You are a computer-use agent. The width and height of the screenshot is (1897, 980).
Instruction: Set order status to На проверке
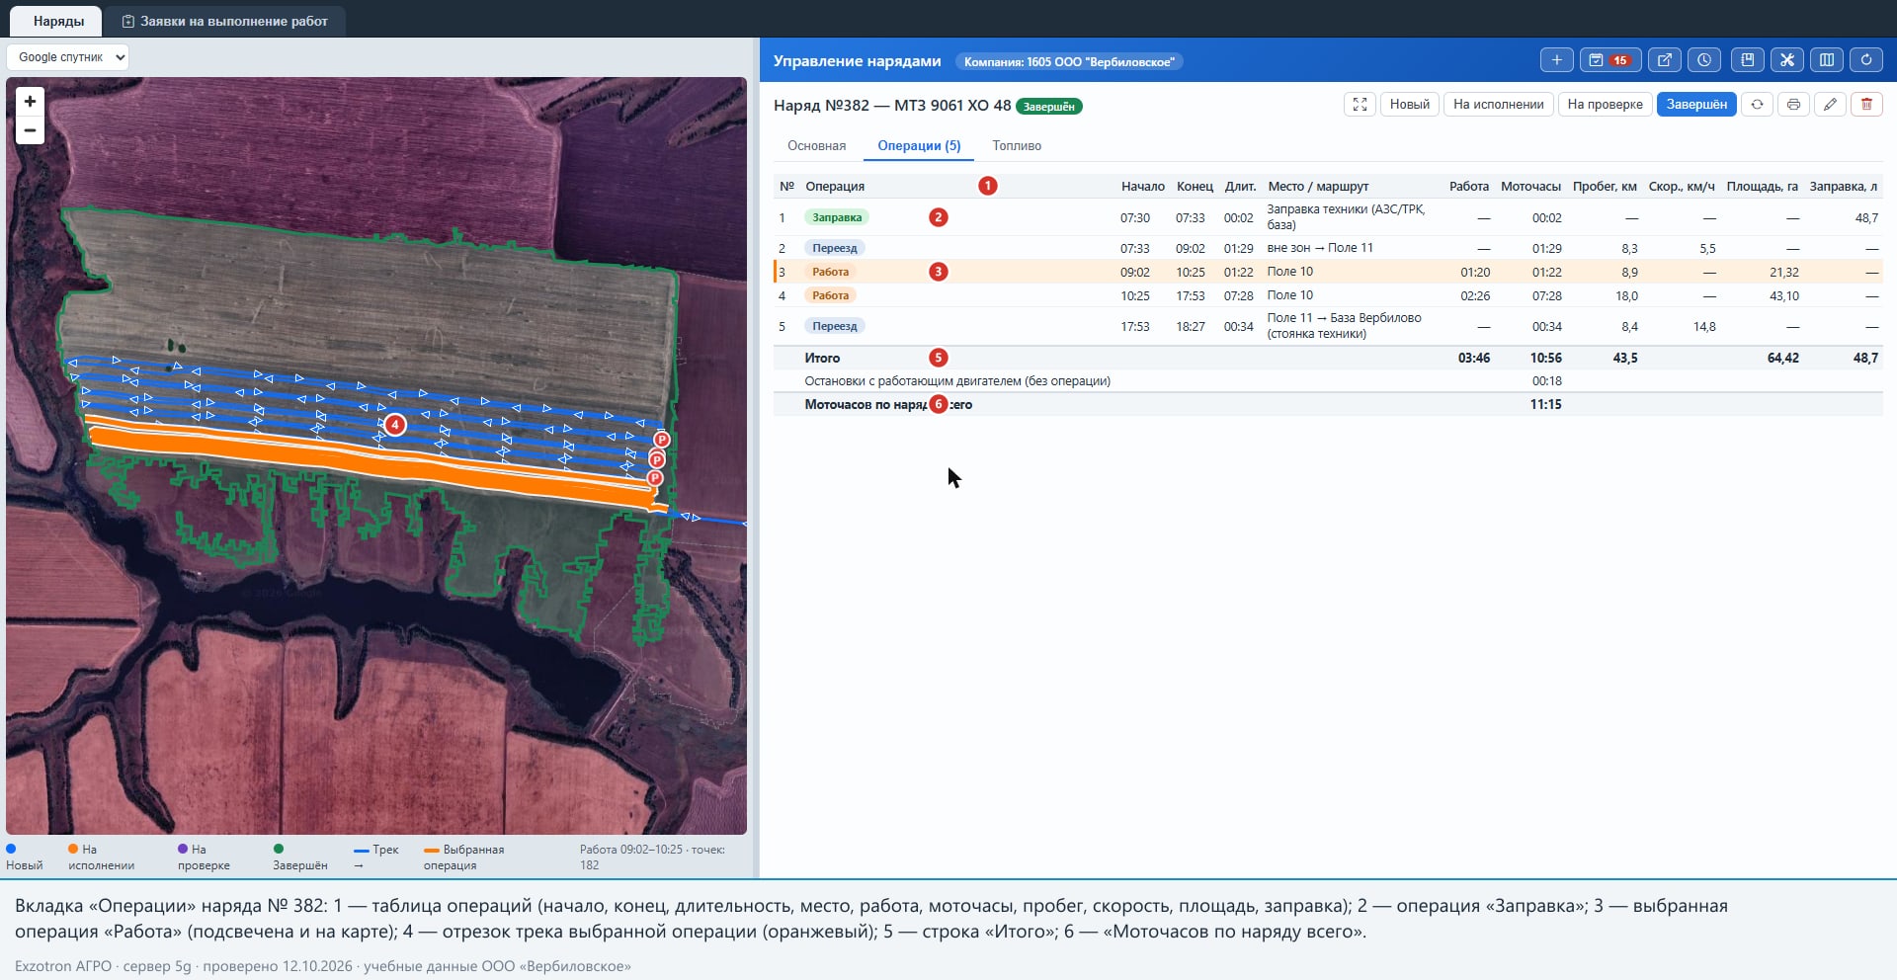[1605, 104]
